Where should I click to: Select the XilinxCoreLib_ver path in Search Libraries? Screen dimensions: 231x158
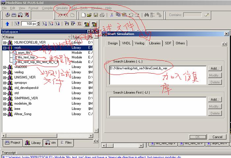139,68
